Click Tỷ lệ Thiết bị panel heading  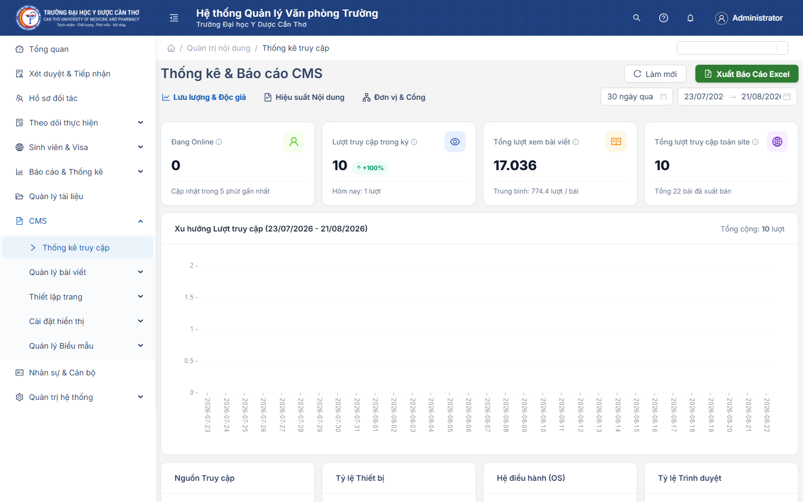click(360, 478)
